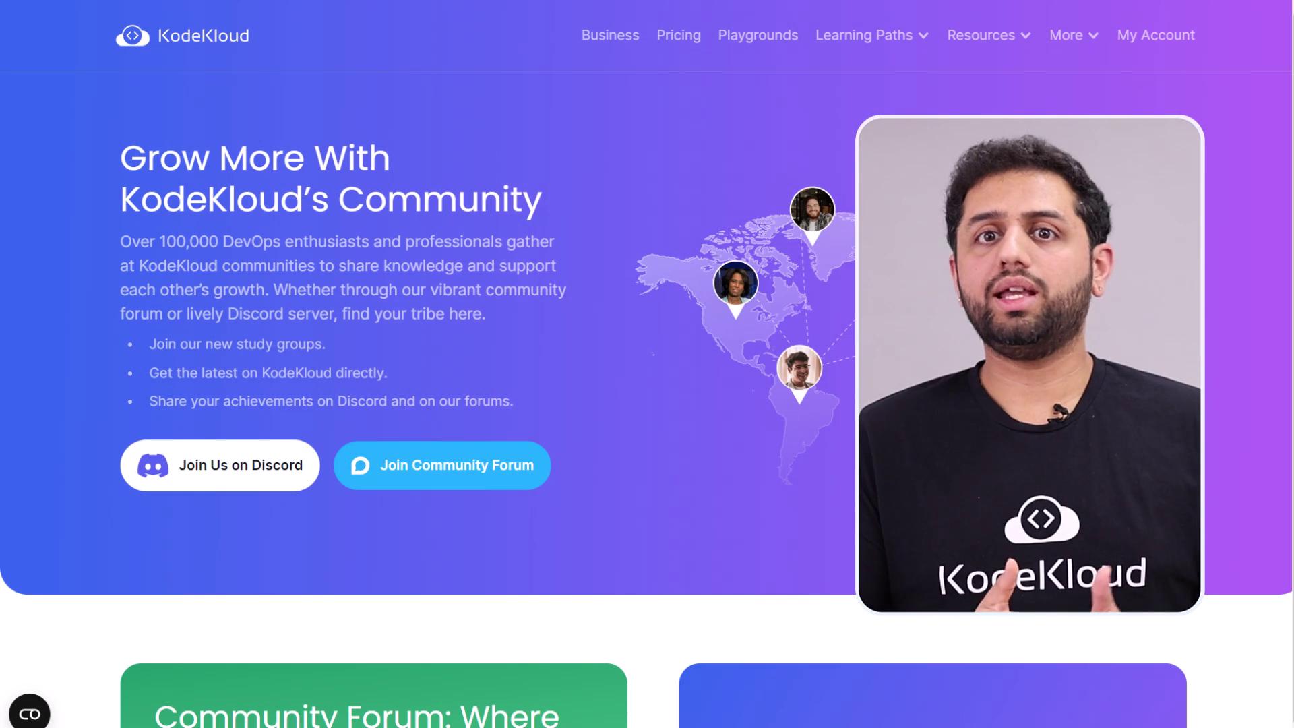Play the presenter video thumbnail
The height and width of the screenshot is (728, 1294).
point(1029,365)
